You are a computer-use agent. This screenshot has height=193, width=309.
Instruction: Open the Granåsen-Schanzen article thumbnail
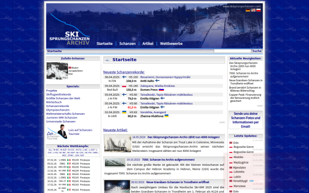(117, 186)
